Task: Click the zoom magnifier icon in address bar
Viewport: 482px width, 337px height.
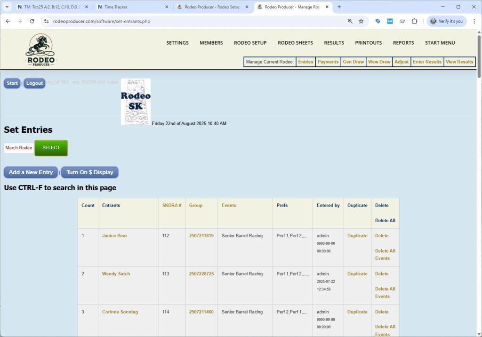Action: [x=350, y=21]
